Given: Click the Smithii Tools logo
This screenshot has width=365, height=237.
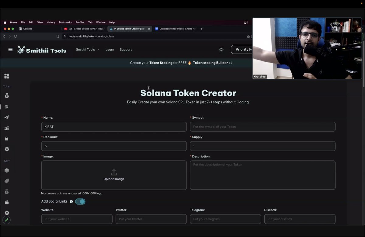Looking at the screenshot, I should (41, 50).
